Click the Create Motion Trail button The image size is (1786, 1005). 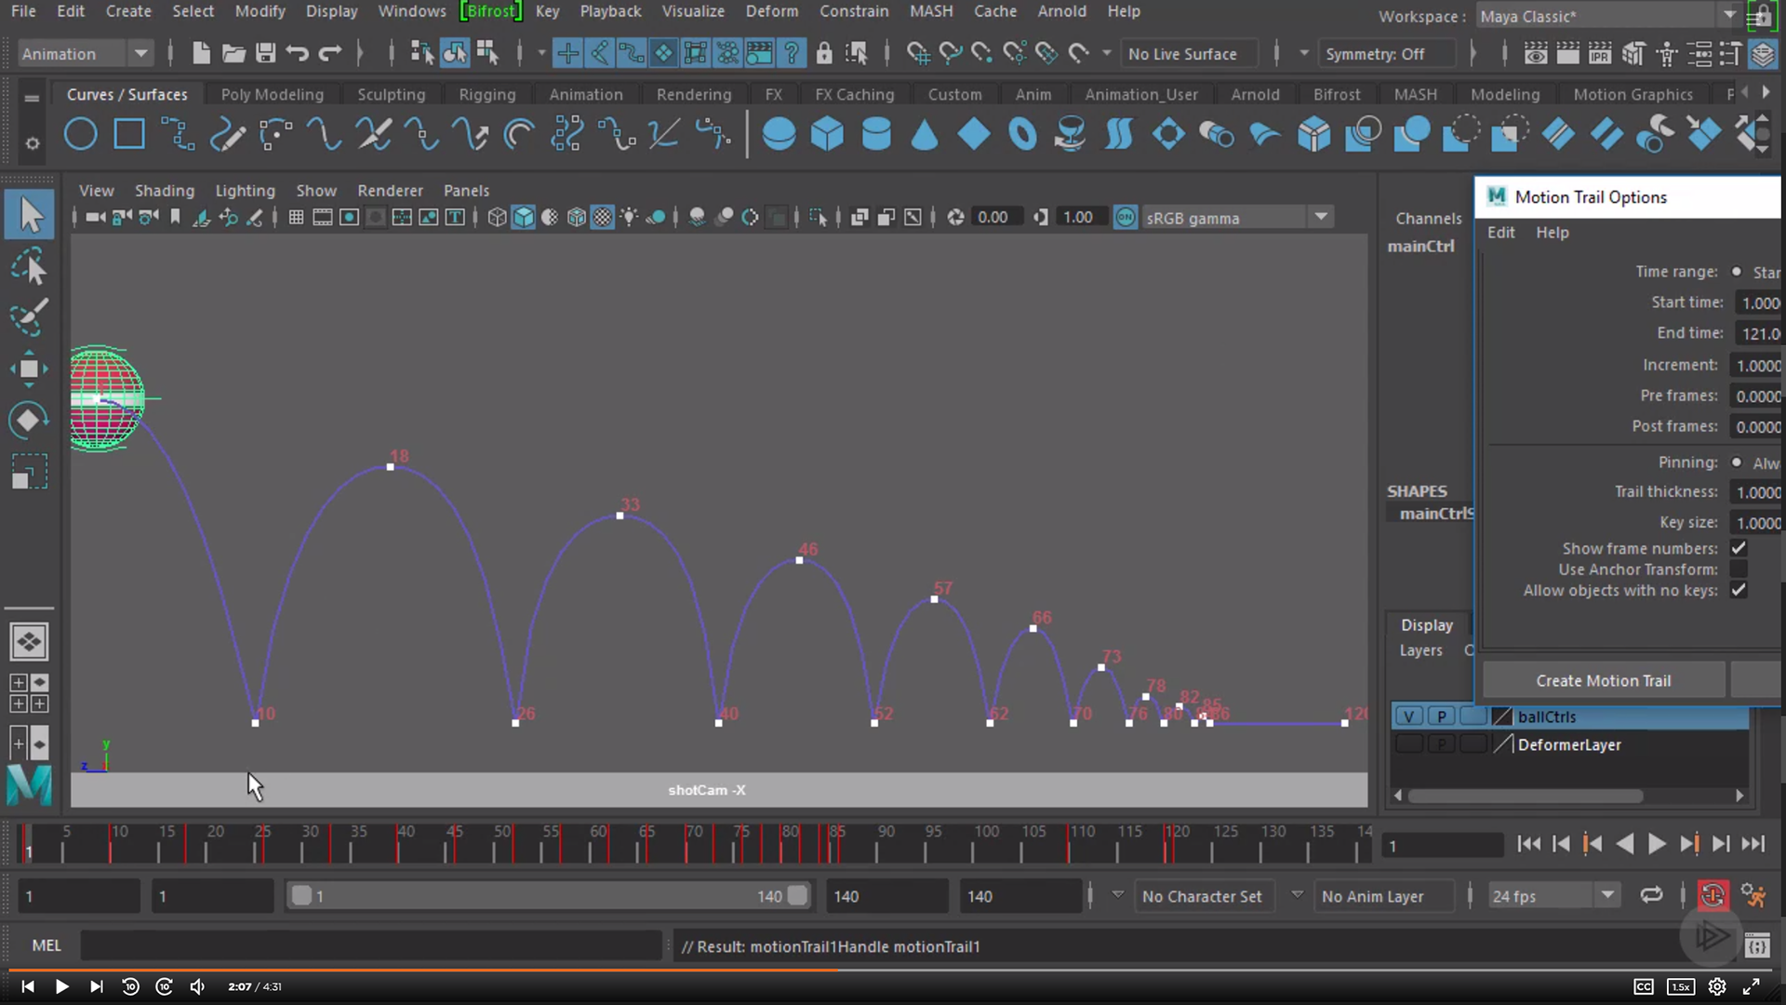[x=1603, y=680]
